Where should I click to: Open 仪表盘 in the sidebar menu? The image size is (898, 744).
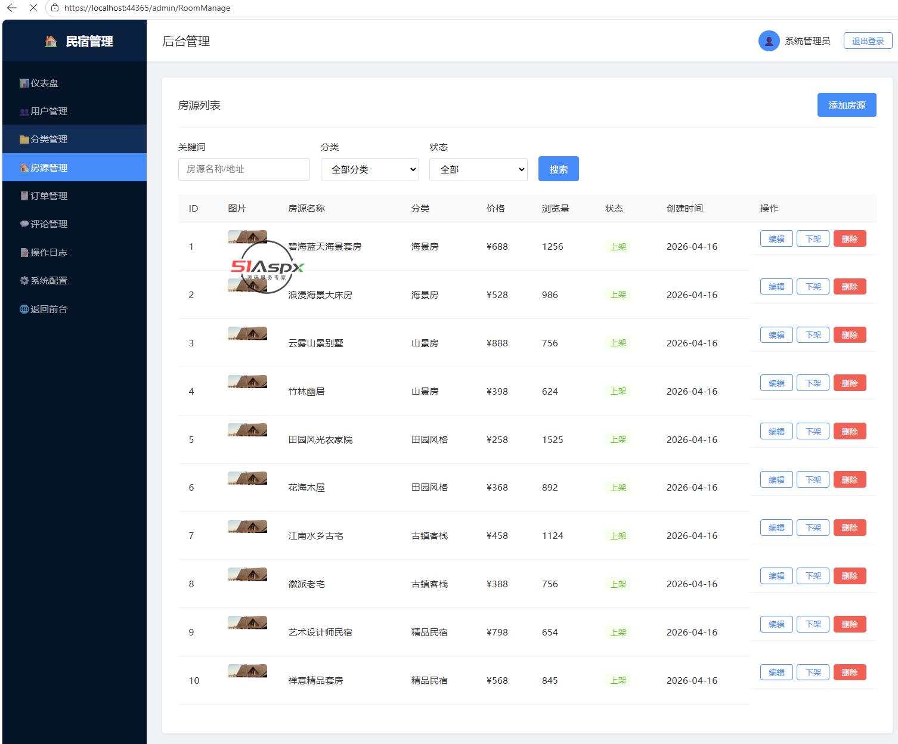coord(75,83)
